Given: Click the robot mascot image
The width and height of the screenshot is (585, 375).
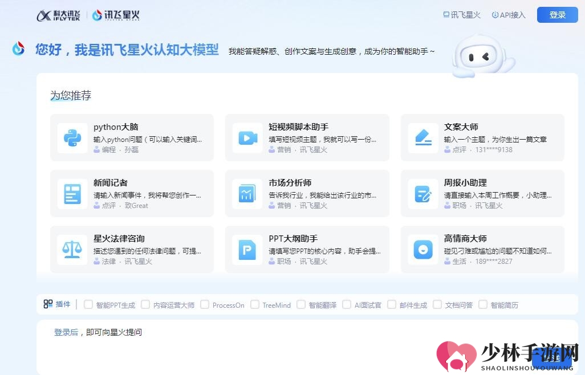Looking at the screenshot, I should point(482,56).
